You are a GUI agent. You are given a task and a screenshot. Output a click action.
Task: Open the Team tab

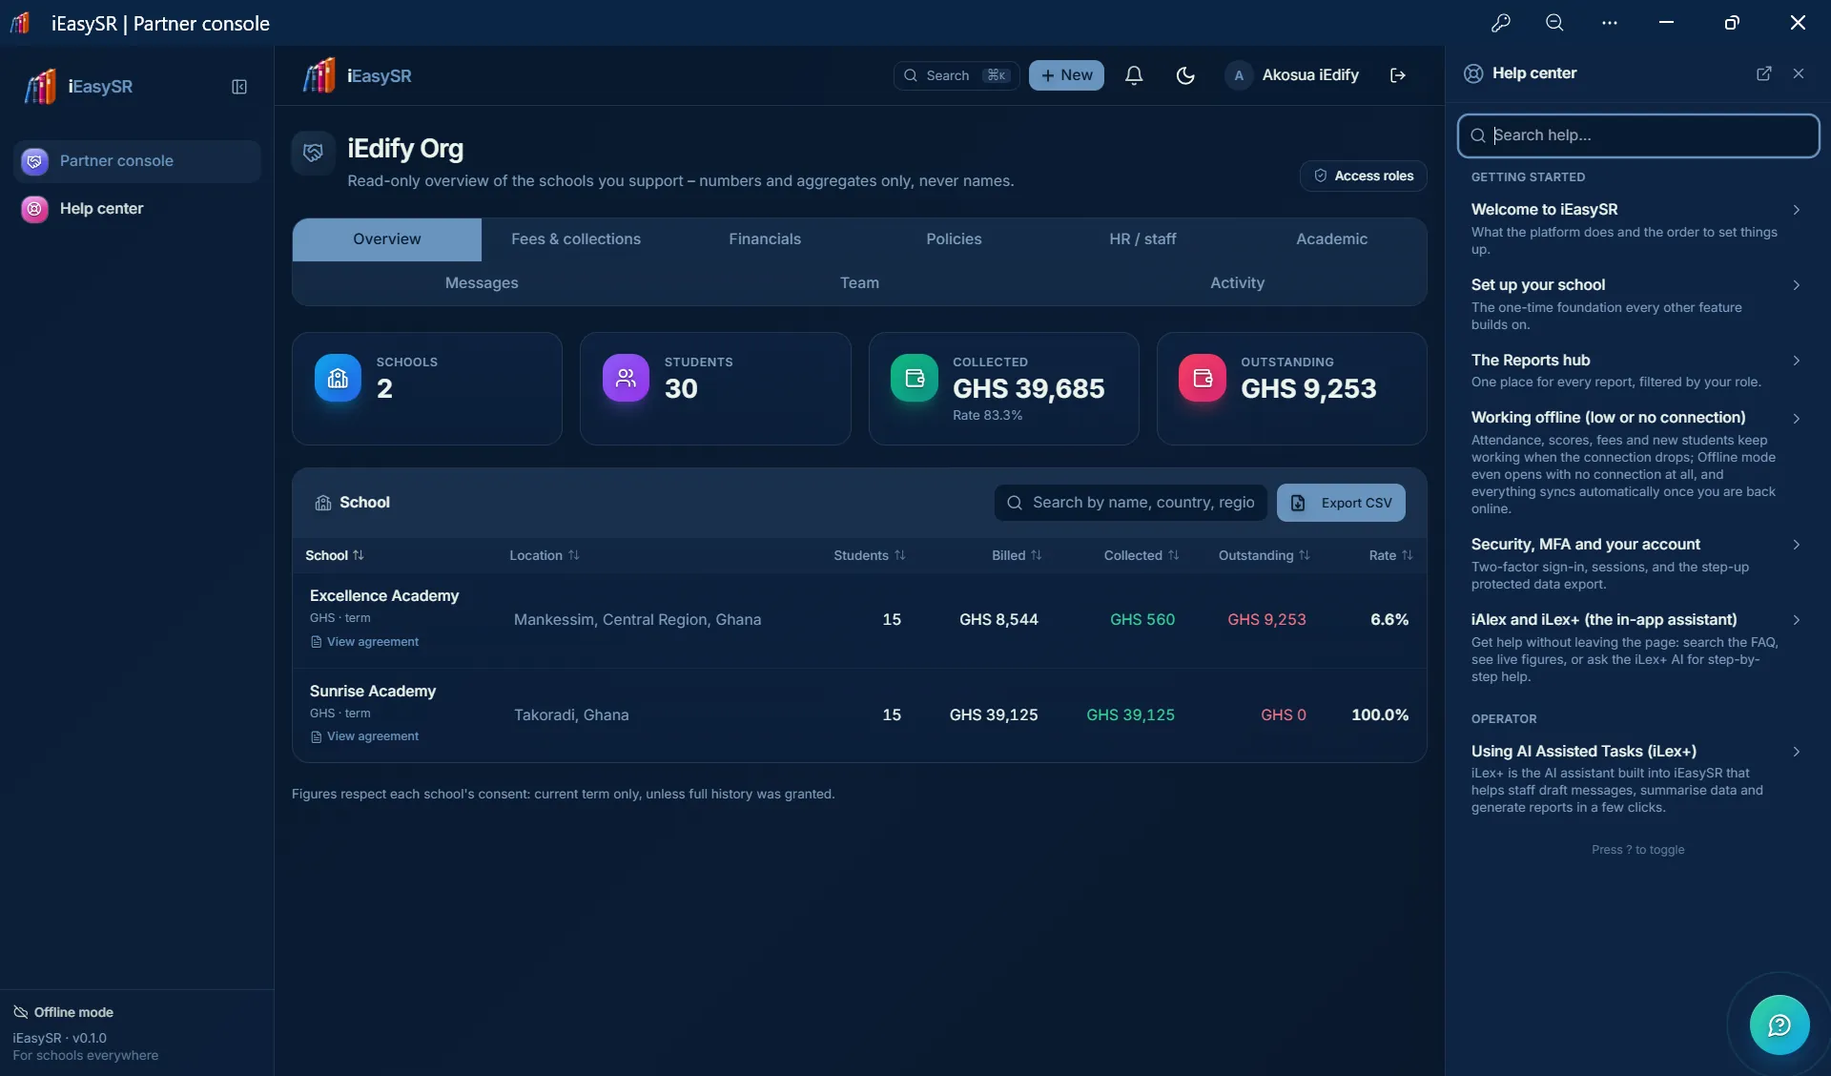(x=859, y=283)
